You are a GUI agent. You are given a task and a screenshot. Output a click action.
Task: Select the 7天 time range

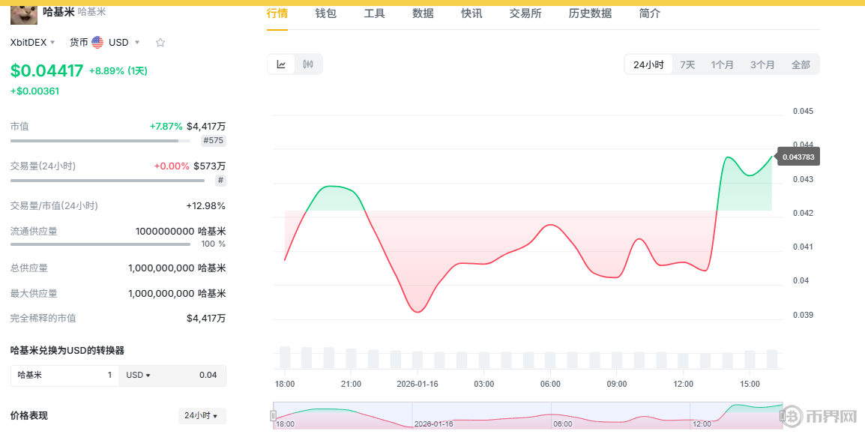pos(687,64)
